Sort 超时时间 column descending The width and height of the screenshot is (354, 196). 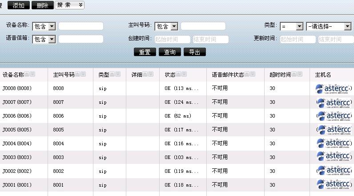tap(300, 74)
